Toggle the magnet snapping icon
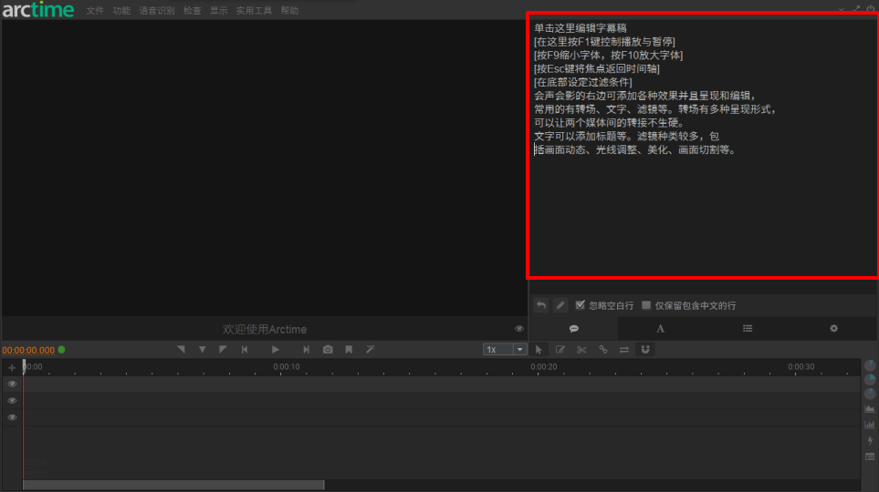879x492 pixels. click(x=645, y=350)
